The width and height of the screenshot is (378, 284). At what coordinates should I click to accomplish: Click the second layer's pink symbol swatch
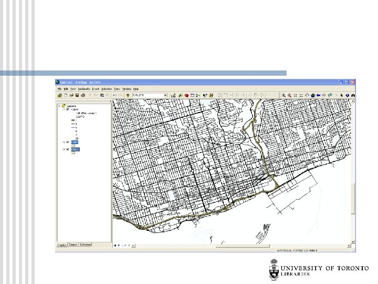pos(73,146)
